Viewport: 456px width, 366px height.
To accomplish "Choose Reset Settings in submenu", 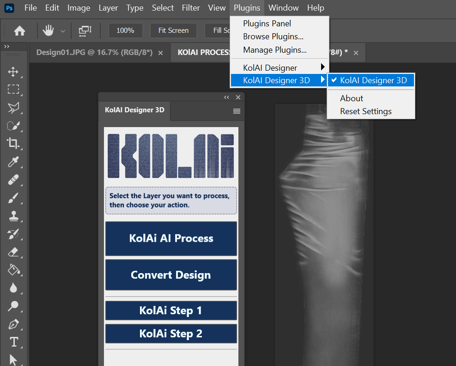I will [x=371, y=111].
